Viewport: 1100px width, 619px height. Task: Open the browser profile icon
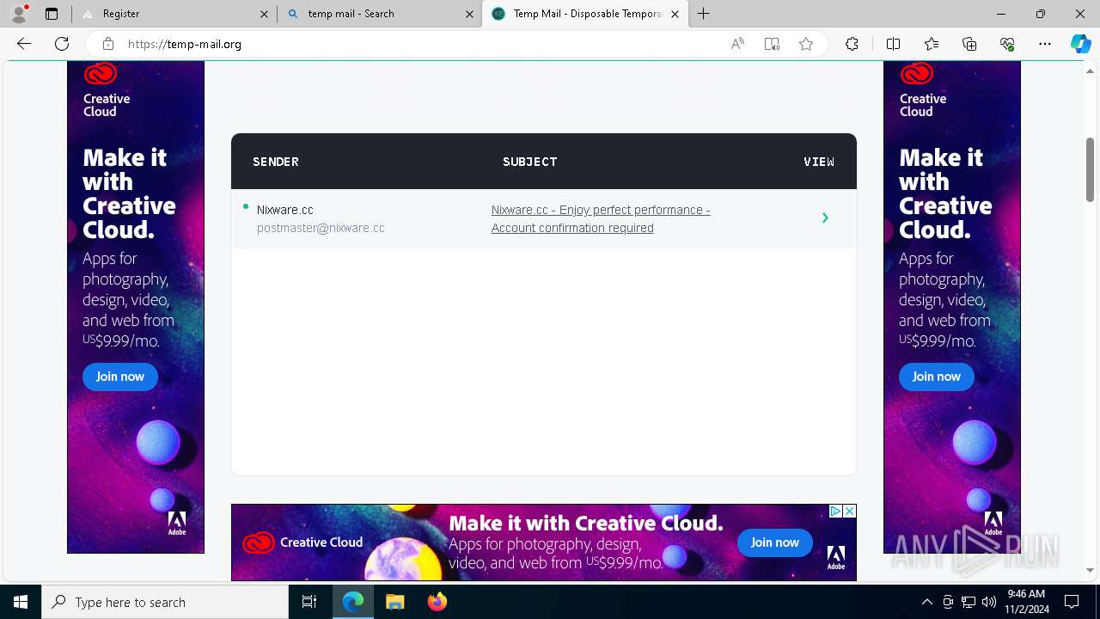click(x=19, y=14)
